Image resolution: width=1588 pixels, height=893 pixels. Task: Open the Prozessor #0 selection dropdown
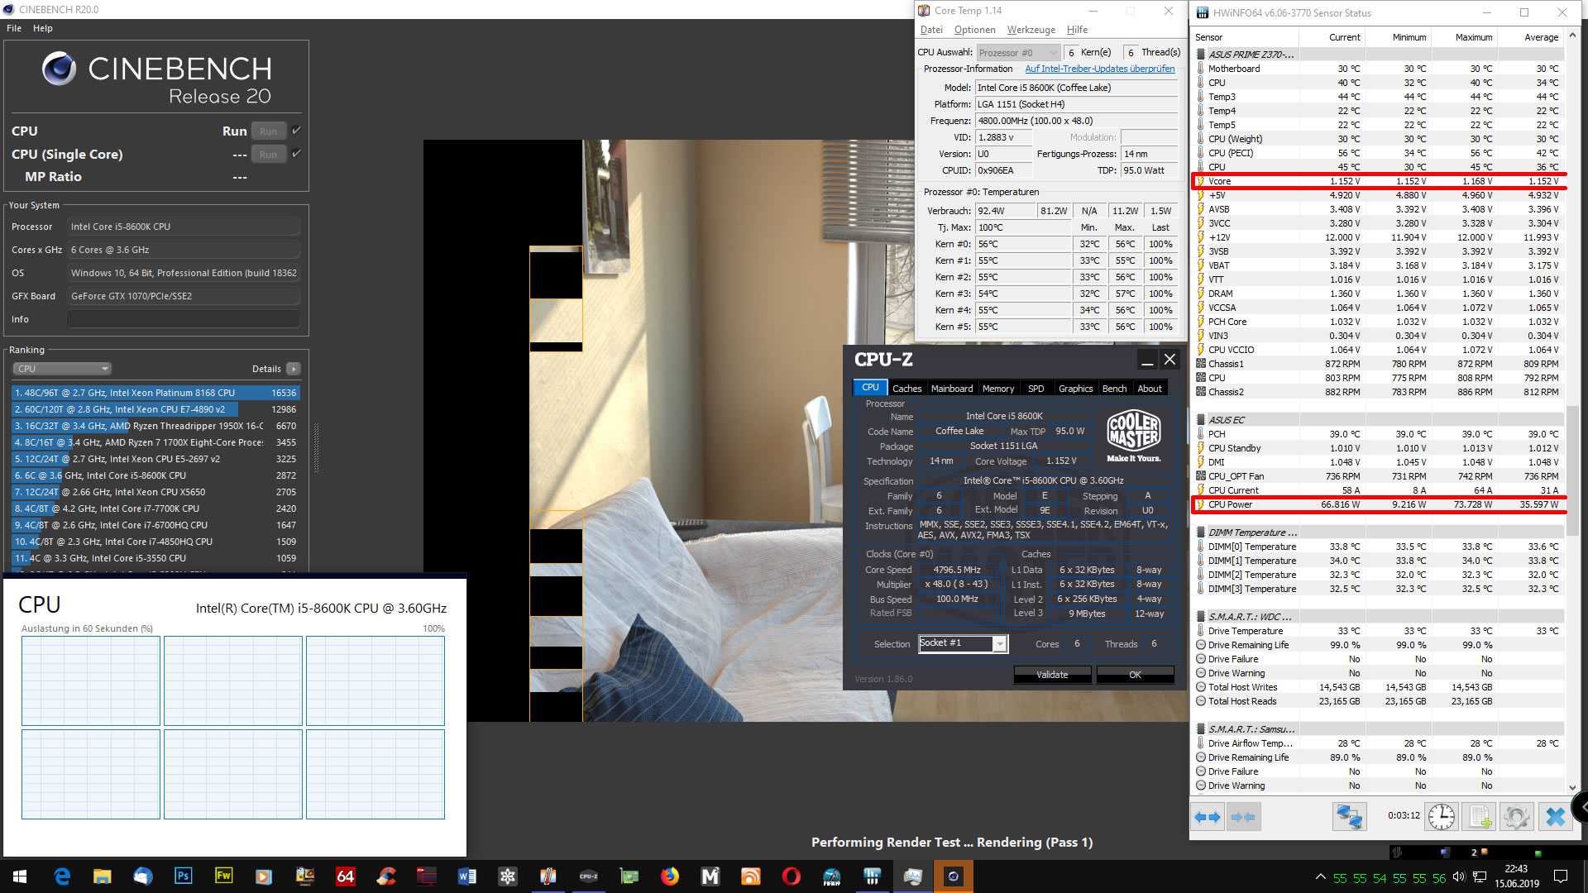(x=1017, y=53)
